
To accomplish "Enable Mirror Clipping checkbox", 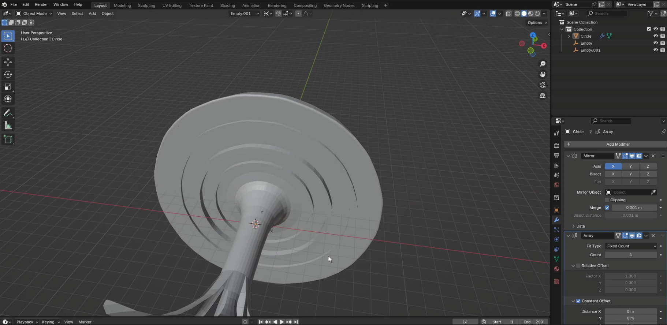I will (607, 200).
